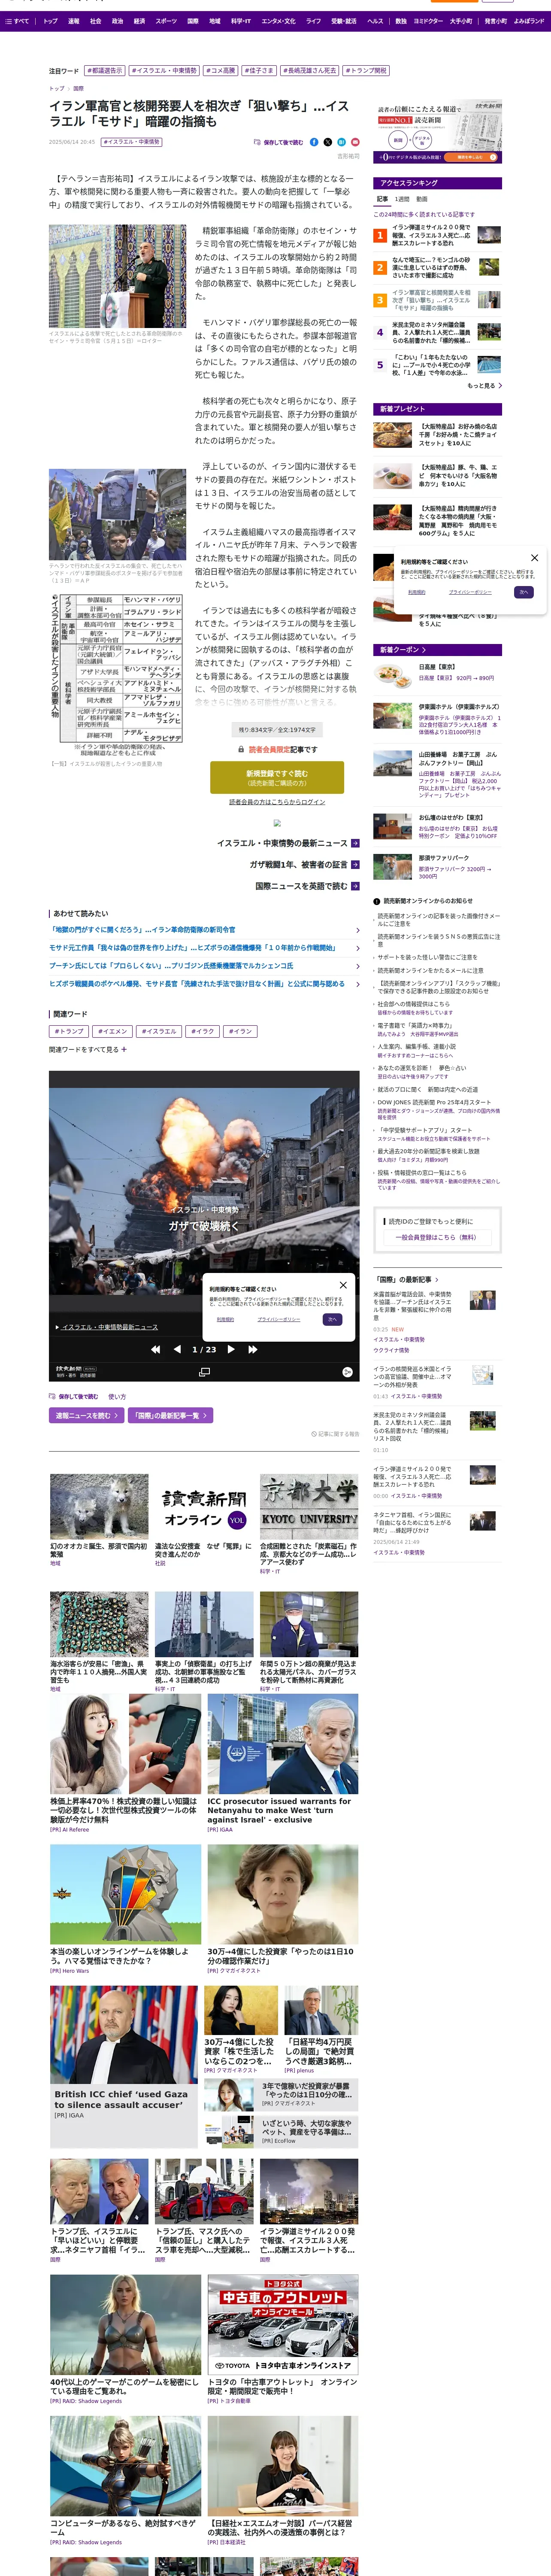Open the ヒズボラ戦闘員のポケベル爆発 related article chevron
The image size is (551, 2576).
pos(357,984)
